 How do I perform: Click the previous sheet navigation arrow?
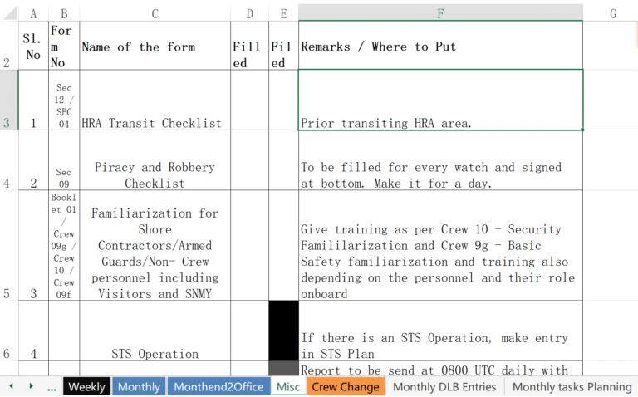coord(12,386)
